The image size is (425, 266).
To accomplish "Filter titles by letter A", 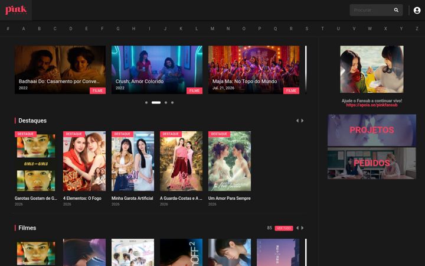I will point(24,28).
